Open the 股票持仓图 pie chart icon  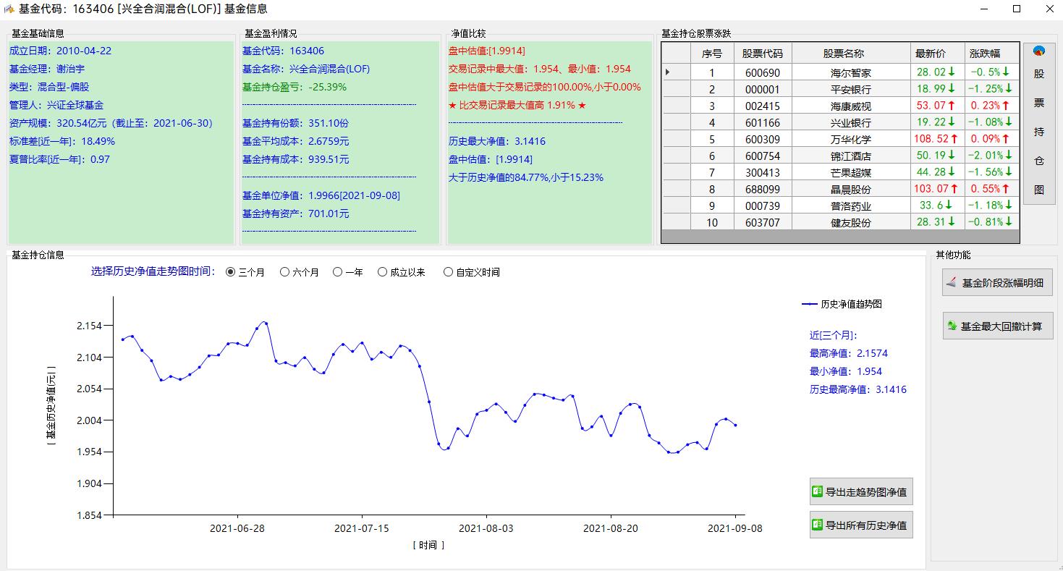point(1039,51)
